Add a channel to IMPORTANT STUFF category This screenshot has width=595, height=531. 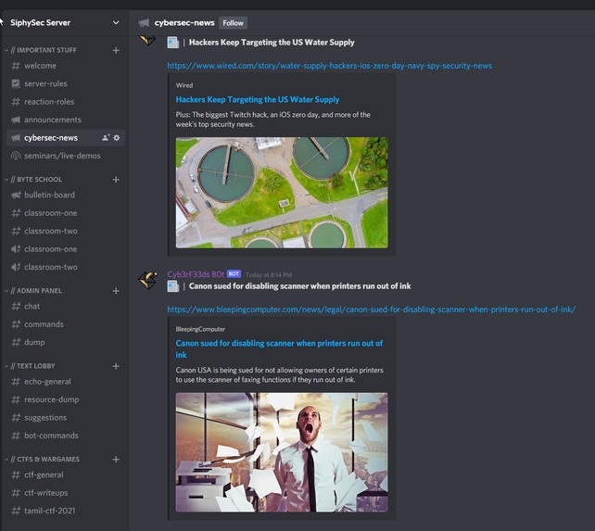click(116, 50)
